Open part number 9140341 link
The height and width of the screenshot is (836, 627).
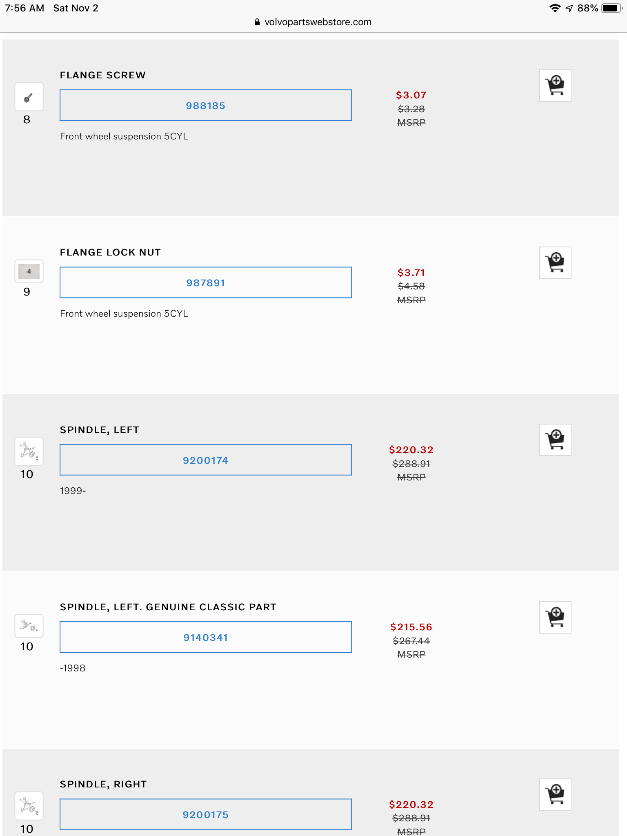point(206,638)
